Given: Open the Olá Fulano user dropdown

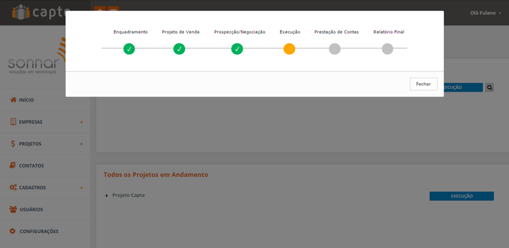Looking at the screenshot, I should [485, 13].
